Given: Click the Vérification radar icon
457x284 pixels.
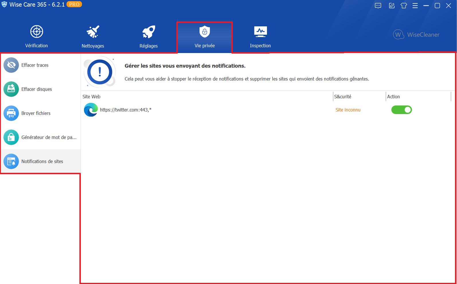Looking at the screenshot, I should tap(37, 32).
